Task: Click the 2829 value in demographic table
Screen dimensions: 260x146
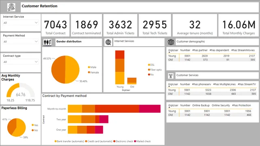Action: [x=205, y=56]
